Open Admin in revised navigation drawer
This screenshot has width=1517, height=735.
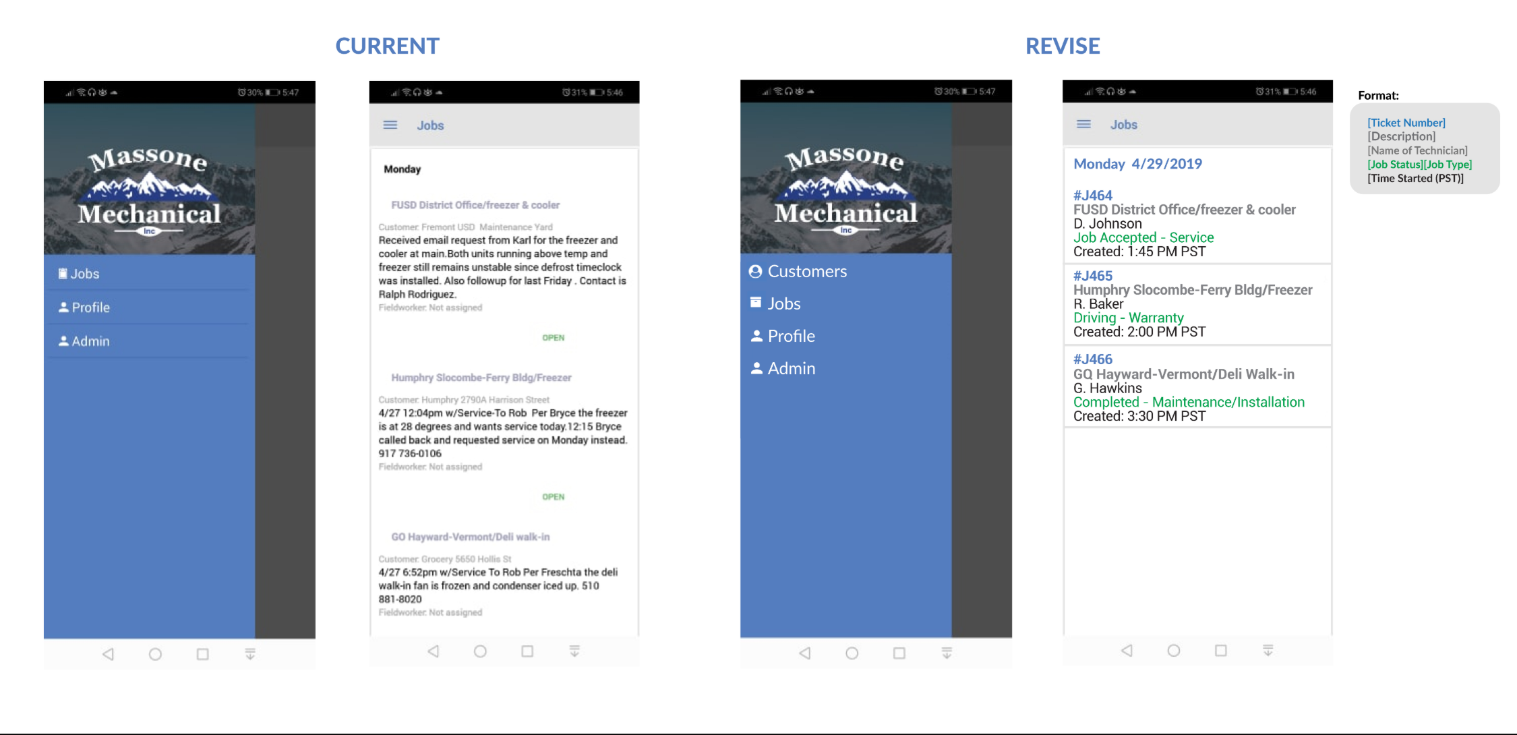791,368
